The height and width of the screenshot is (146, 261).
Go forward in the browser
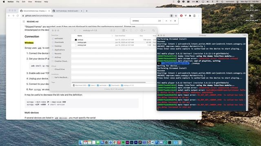[x=13, y=16]
